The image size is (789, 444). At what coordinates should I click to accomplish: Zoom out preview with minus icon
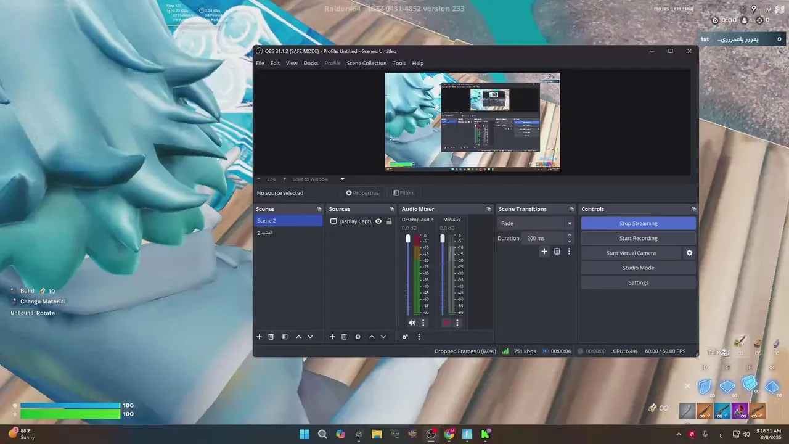click(259, 179)
